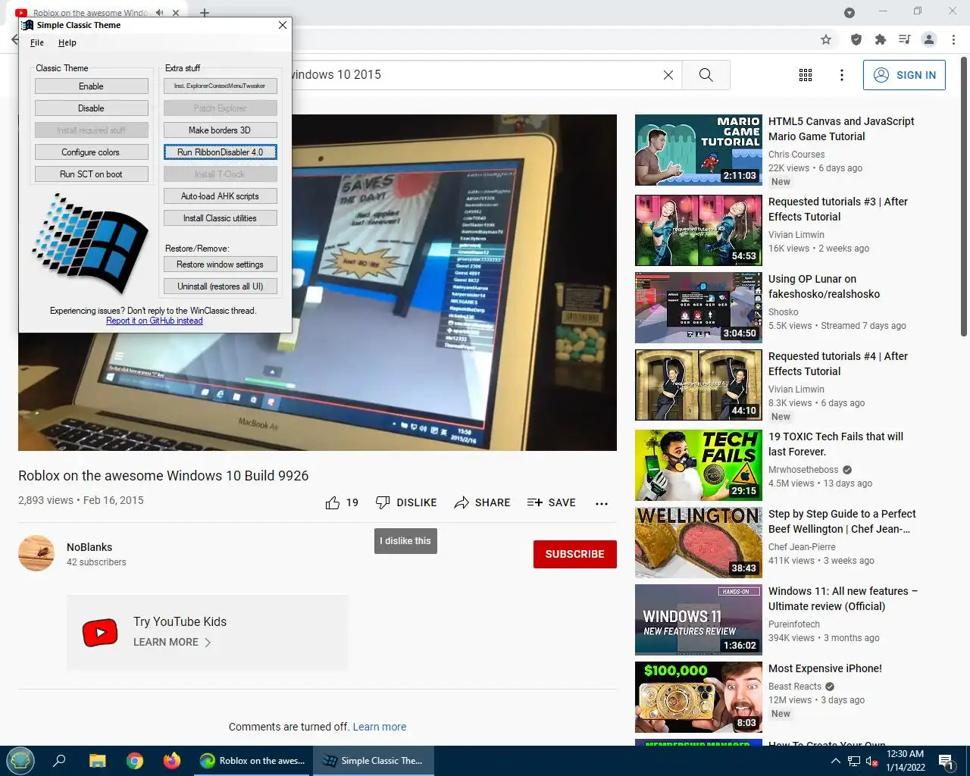This screenshot has width=970, height=776.
Task: Open Windows 11 All new features title
Action: [843, 599]
